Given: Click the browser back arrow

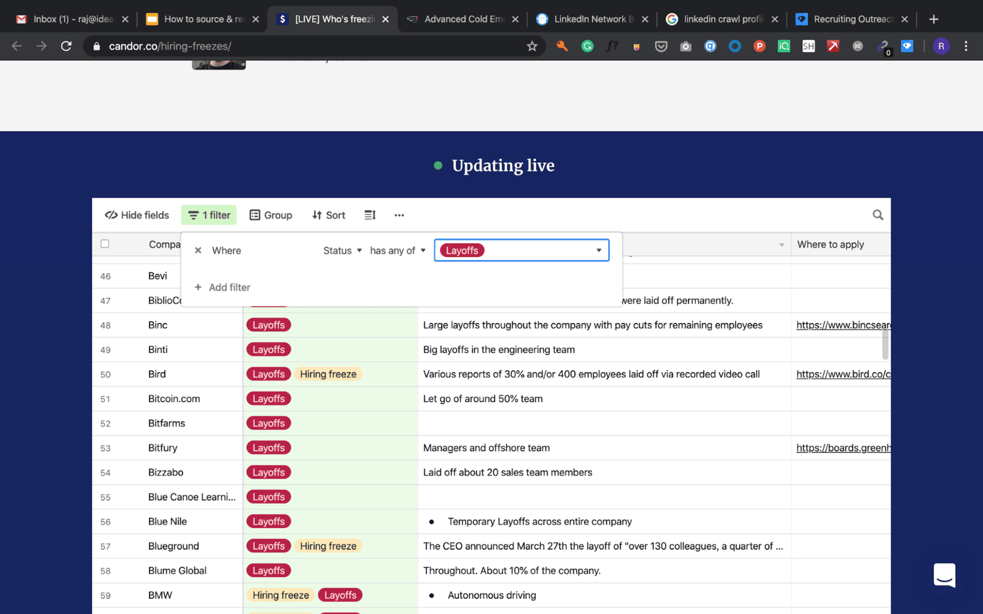Looking at the screenshot, I should [x=17, y=46].
